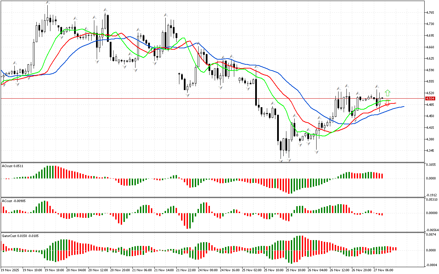This screenshot has height=274, width=439.
Task: Click the green up arrow signal
Action: 387,92
